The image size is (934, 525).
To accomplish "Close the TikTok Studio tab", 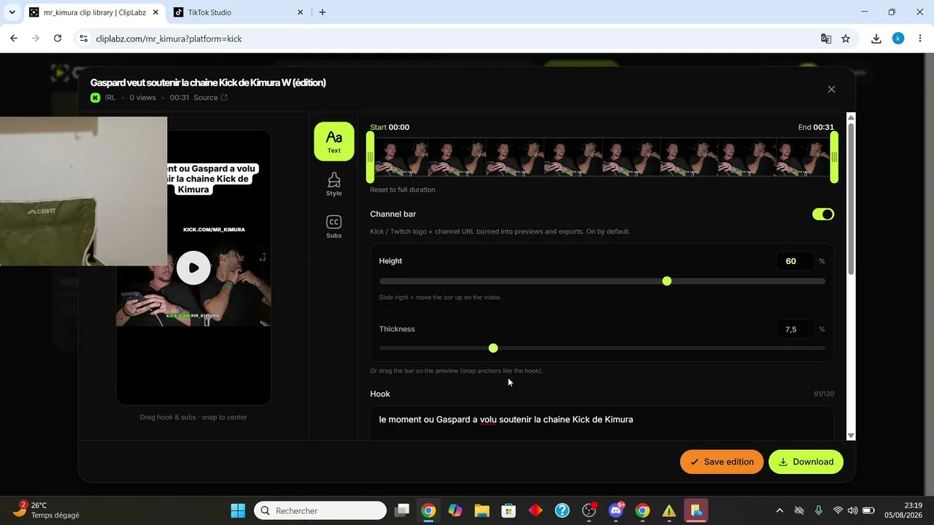I will tap(301, 12).
